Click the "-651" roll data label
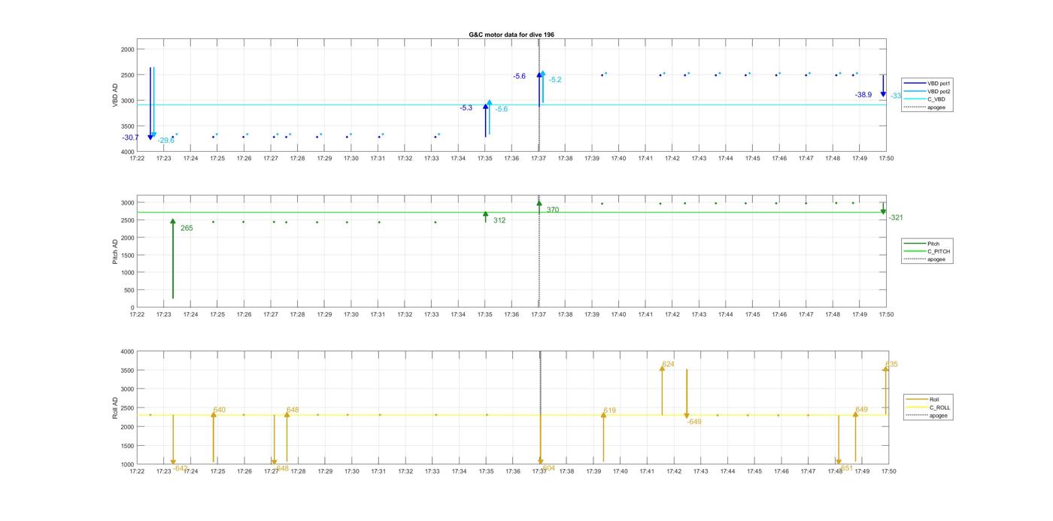 pos(845,468)
